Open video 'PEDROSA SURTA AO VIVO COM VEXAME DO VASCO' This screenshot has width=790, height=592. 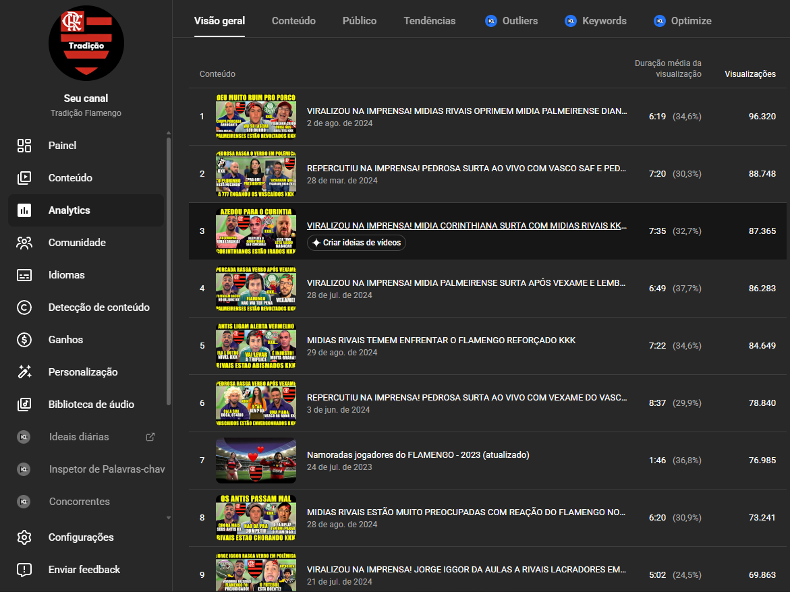coord(467,398)
